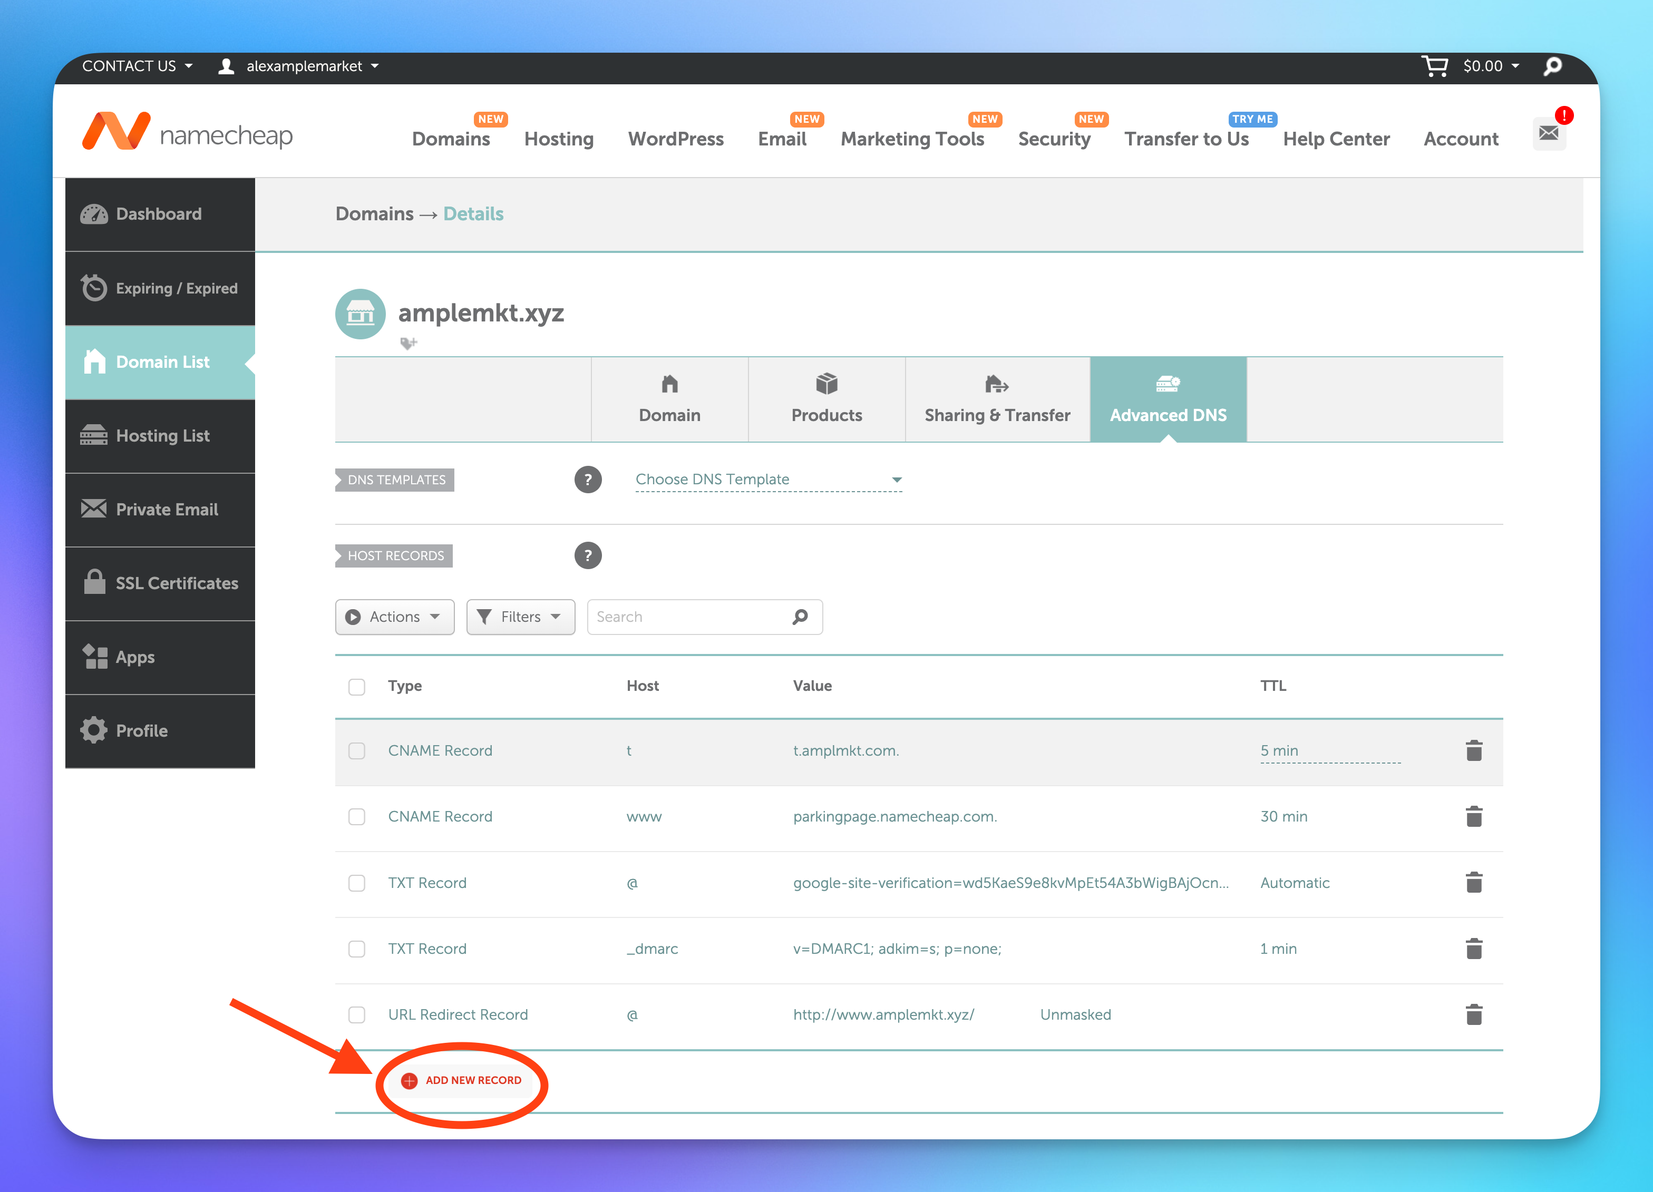
Task: Click the Details breadcrumb link
Action: (x=473, y=213)
